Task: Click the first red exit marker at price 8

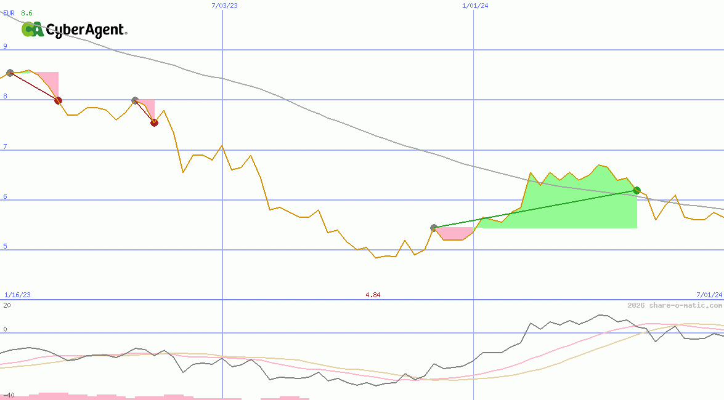Action: 58,100
